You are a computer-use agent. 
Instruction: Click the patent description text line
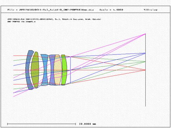[x=54, y=19]
